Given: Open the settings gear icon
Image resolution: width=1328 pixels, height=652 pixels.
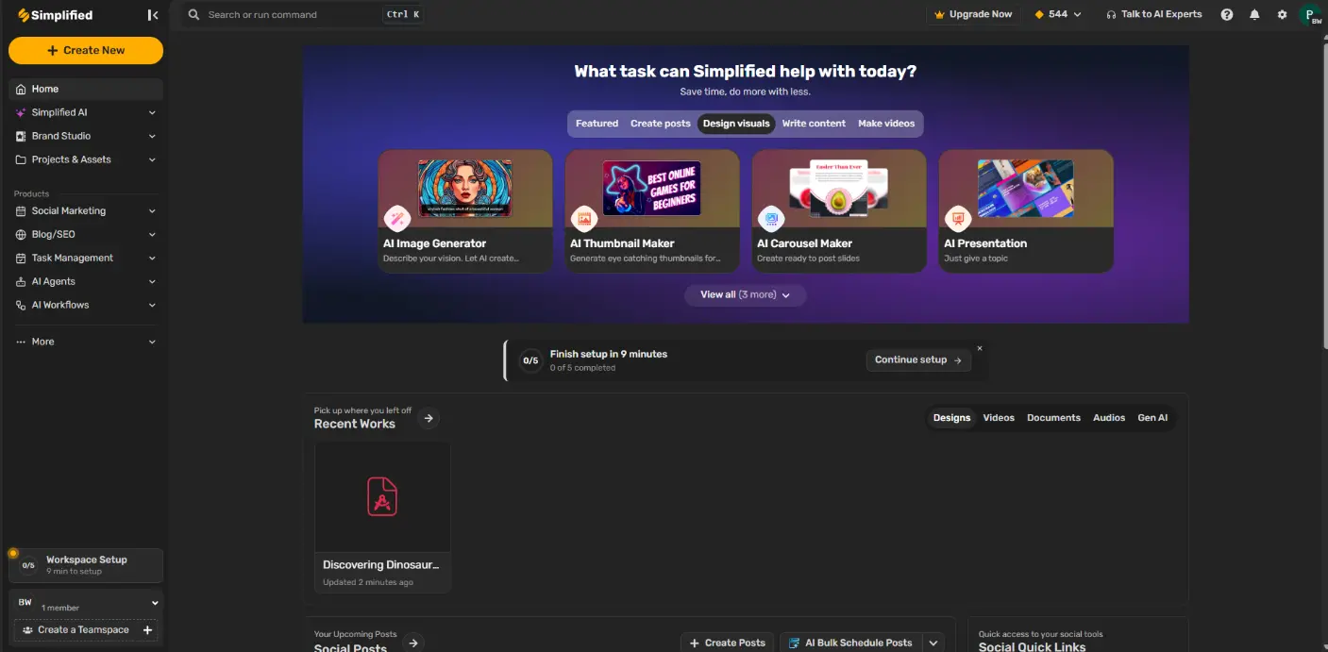Looking at the screenshot, I should [1282, 14].
